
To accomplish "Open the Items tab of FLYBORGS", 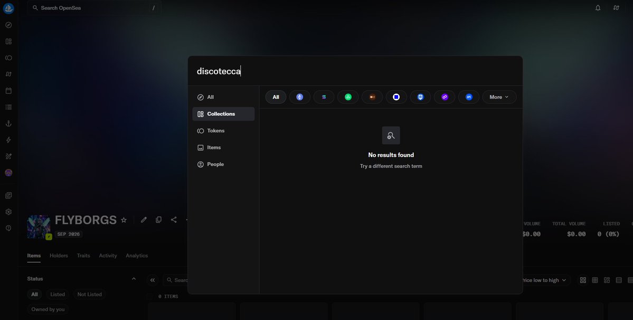I will tap(34, 256).
